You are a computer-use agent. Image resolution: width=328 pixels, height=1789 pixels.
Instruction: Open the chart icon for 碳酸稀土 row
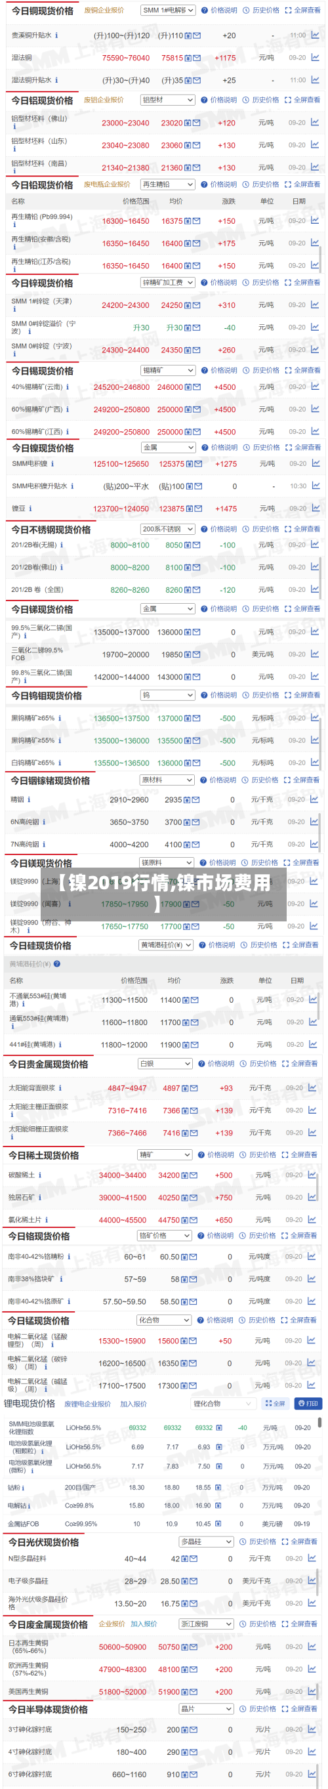pos(313,1175)
